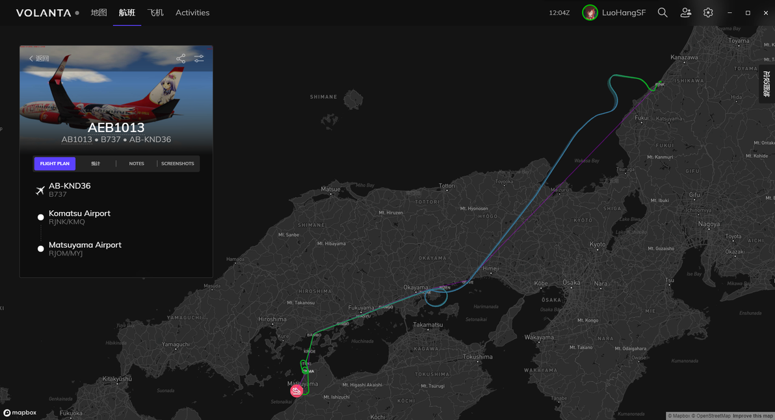Open LuoHangSF user name

[624, 13]
